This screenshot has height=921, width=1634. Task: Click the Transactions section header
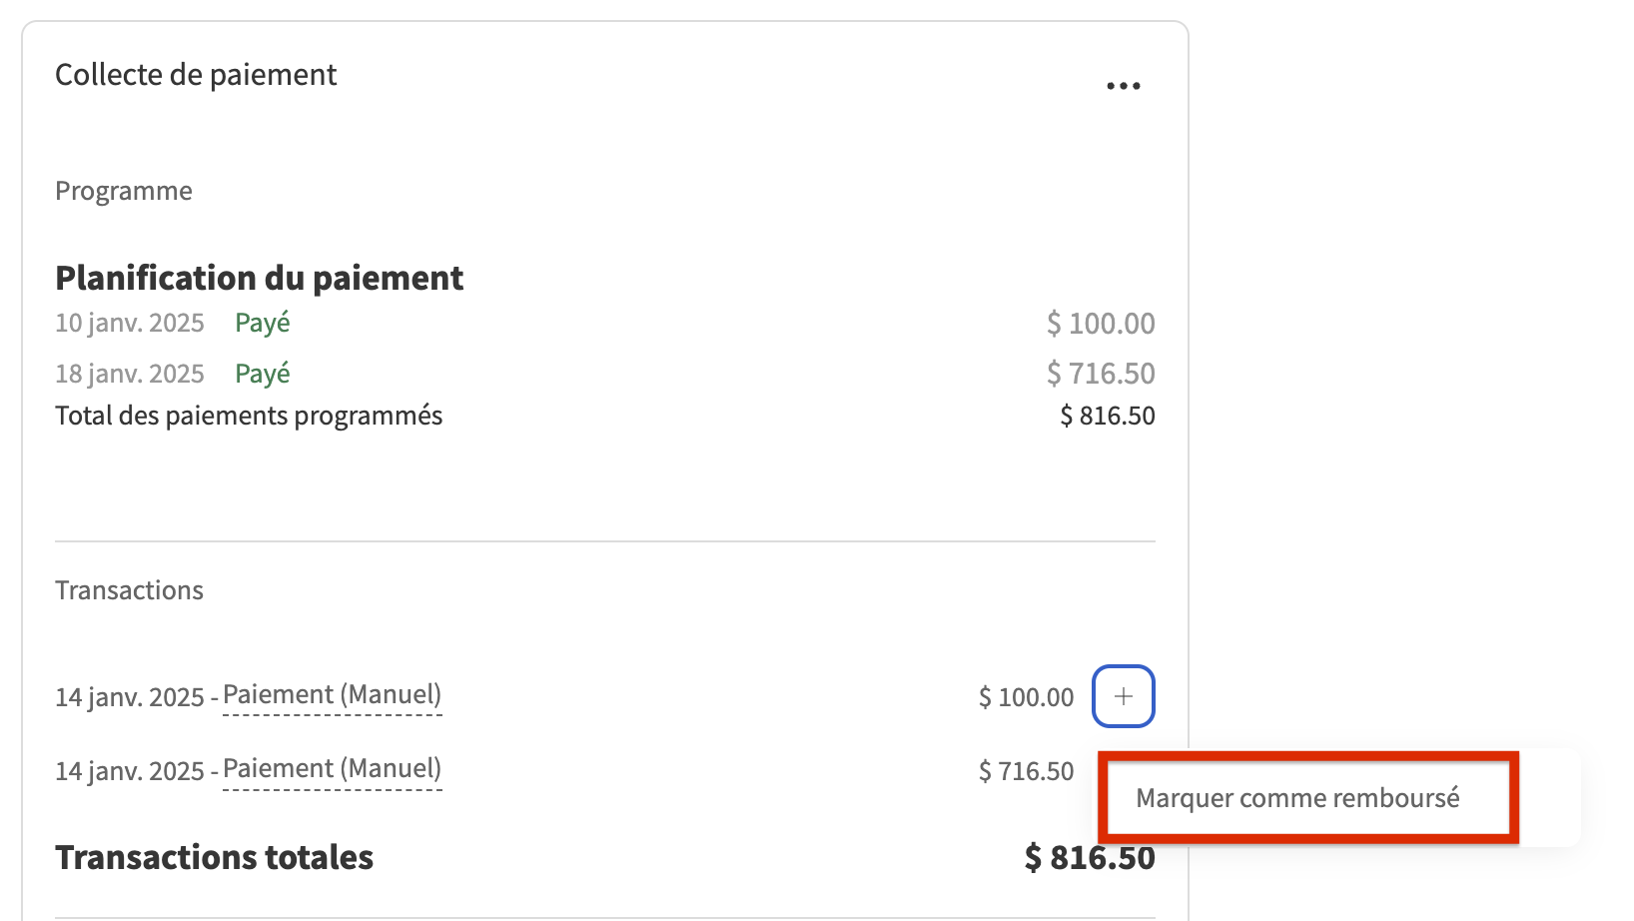[x=129, y=589]
